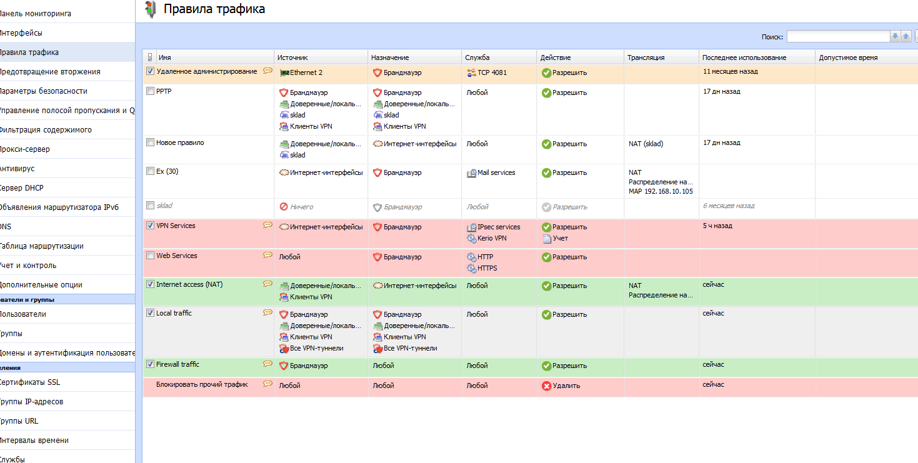This screenshot has width=918, height=463.
Task: Disable the Internet access (NAT) rule checkbox
Action: tap(150, 284)
